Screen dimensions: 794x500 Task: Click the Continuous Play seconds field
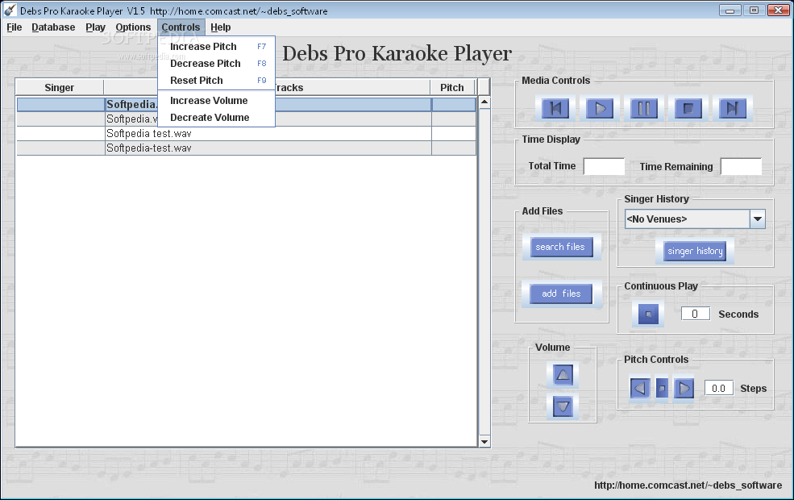[x=696, y=314]
